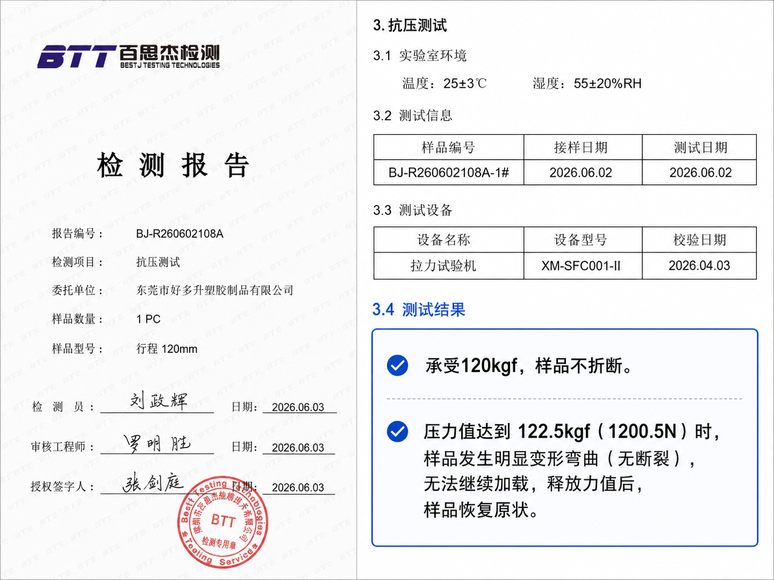Click the line 压力值达到 122.5kgf (1200.5N) 时

coord(572,432)
